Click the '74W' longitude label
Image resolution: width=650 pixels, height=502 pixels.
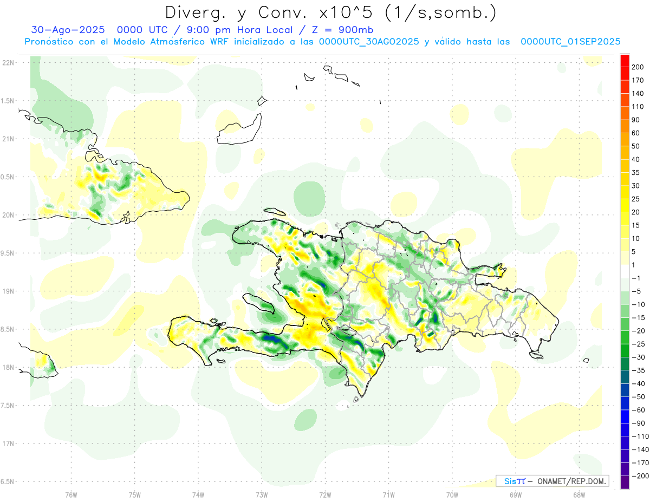[198, 494]
